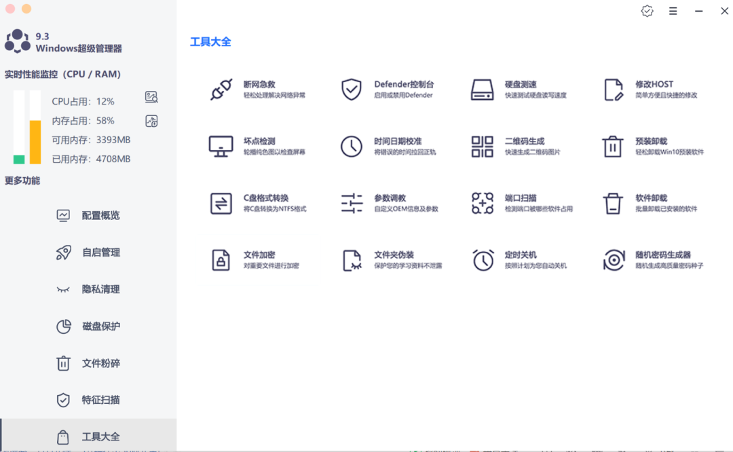
Task: Switch to the 自启管理 section
Action: tap(88, 252)
